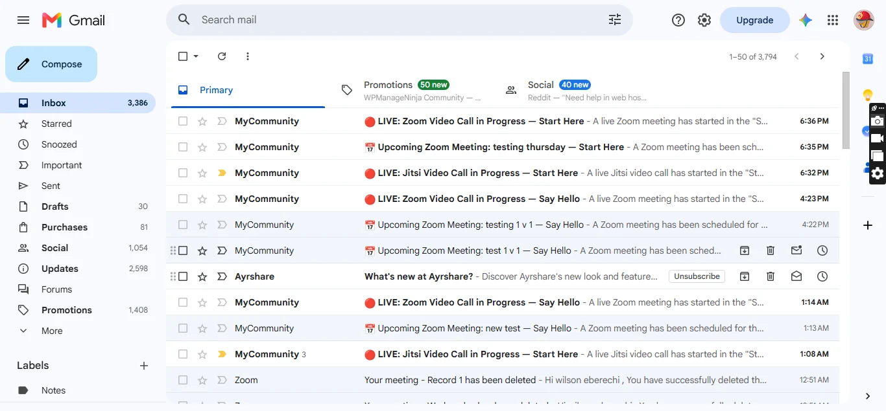Mark the Ayrshare email as unread
Viewport: 886px width, 411px height.
coord(796,276)
